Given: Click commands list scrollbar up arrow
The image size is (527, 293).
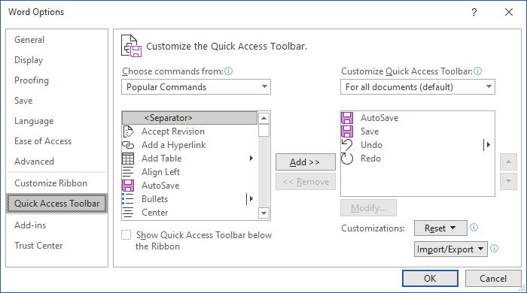Looking at the screenshot, I should point(263,118).
